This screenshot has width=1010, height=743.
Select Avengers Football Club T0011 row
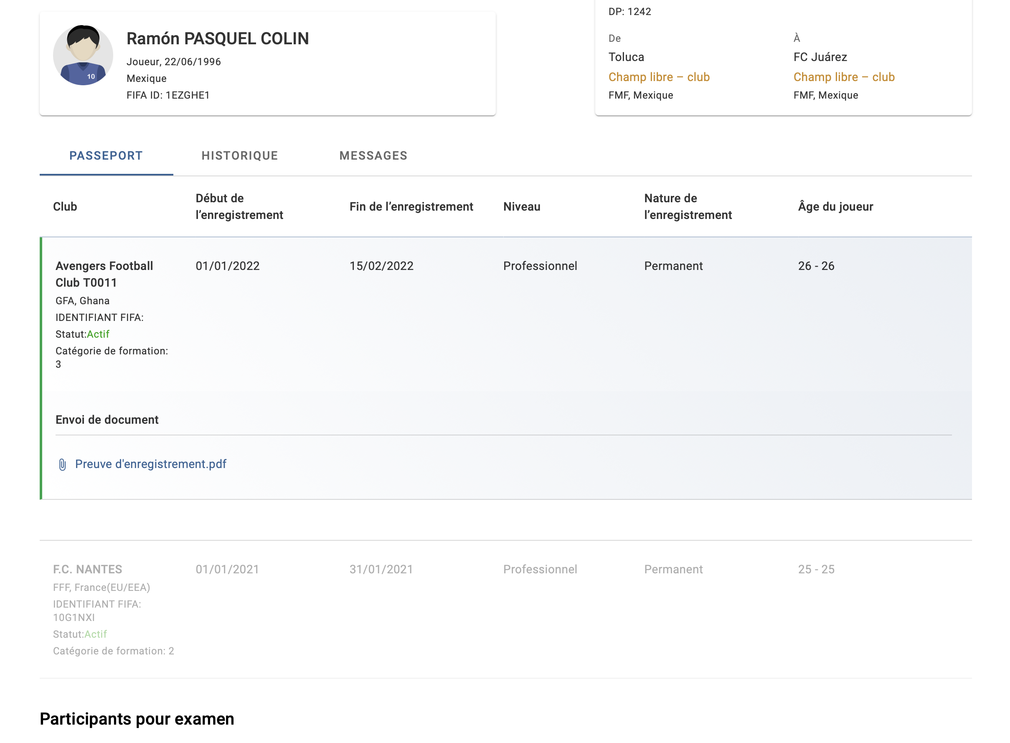505,368
